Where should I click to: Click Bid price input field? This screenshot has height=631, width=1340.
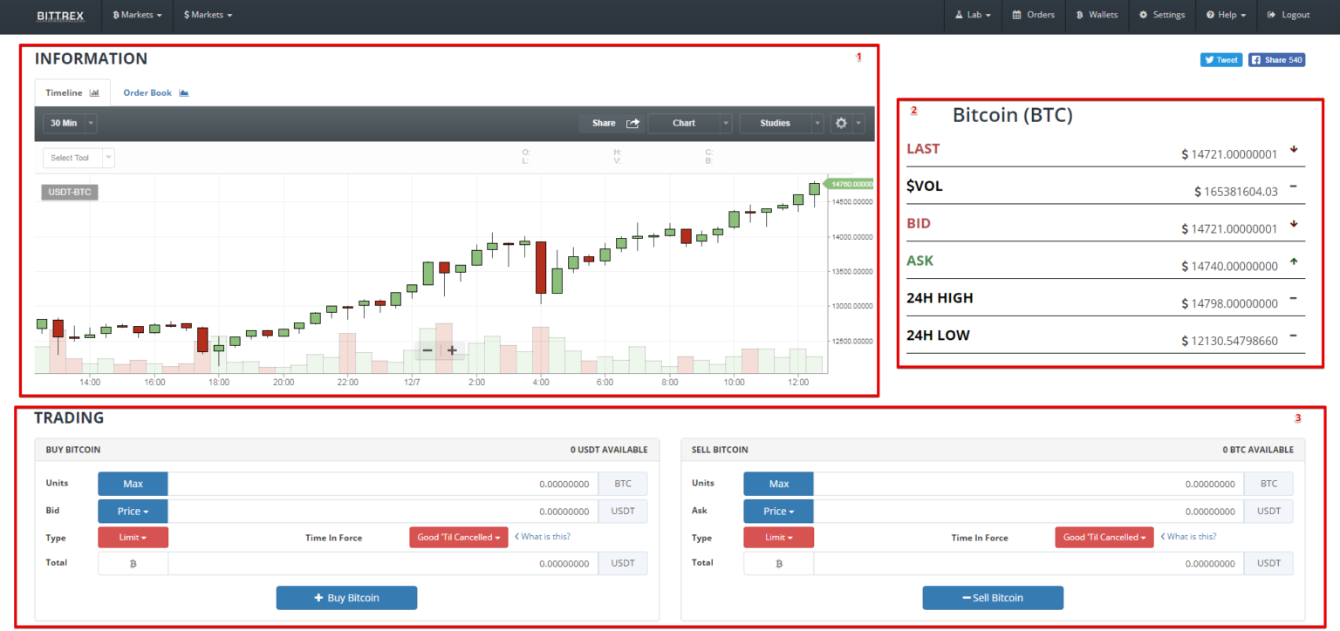click(x=383, y=512)
